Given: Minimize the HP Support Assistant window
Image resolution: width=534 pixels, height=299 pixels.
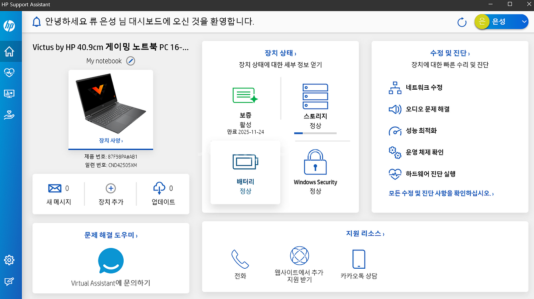Looking at the screenshot, I should click(491, 4).
